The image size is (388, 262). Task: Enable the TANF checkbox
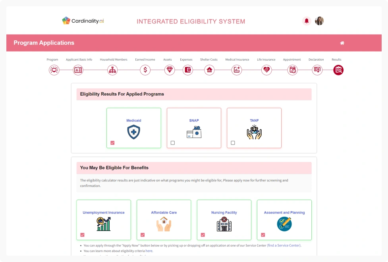[233, 143]
